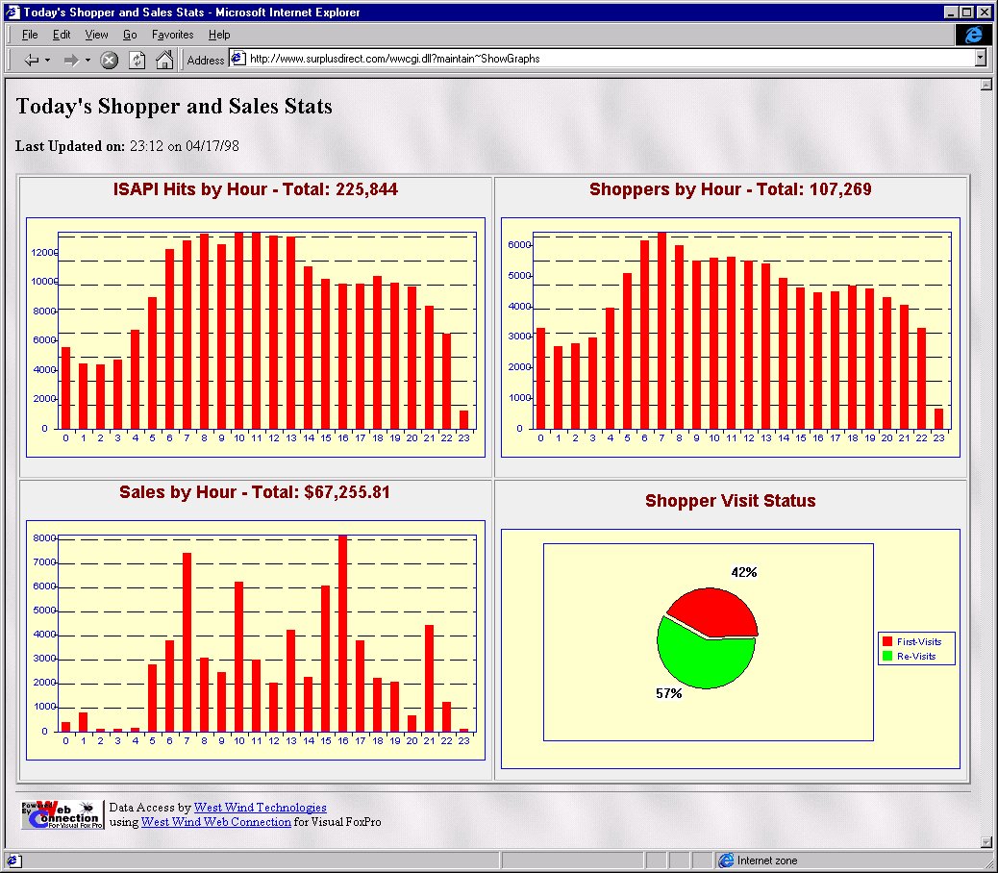This screenshot has width=998, height=873.
Task: Follow the West Wind Technologies link
Action: pos(260,808)
